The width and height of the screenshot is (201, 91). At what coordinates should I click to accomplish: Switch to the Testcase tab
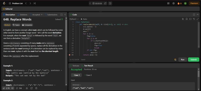75,66
